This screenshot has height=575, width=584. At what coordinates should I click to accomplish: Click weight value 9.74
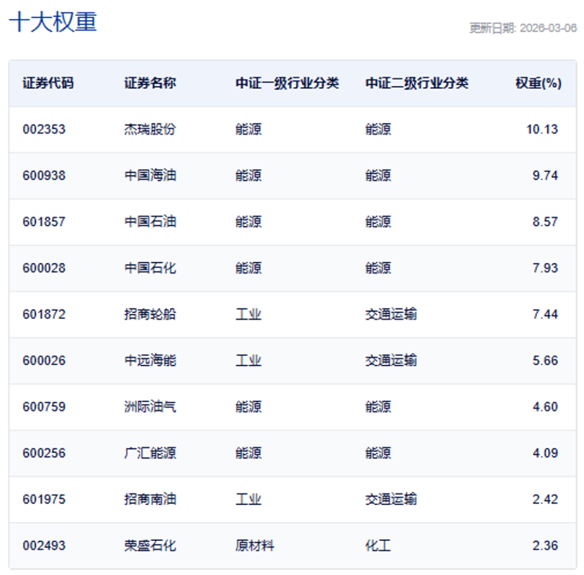pyautogui.click(x=545, y=175)
